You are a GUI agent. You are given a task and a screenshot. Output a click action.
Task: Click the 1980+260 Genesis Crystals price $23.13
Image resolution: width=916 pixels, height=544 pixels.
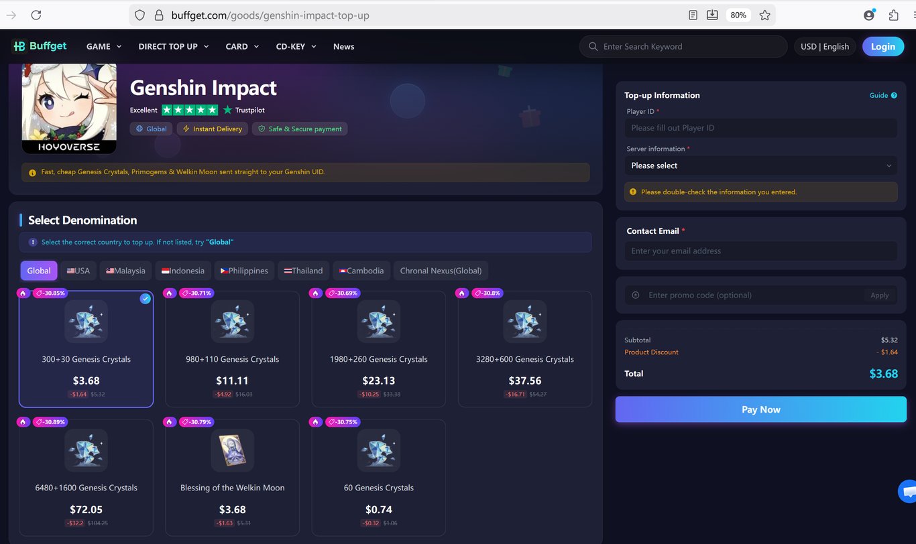point(379,381)
